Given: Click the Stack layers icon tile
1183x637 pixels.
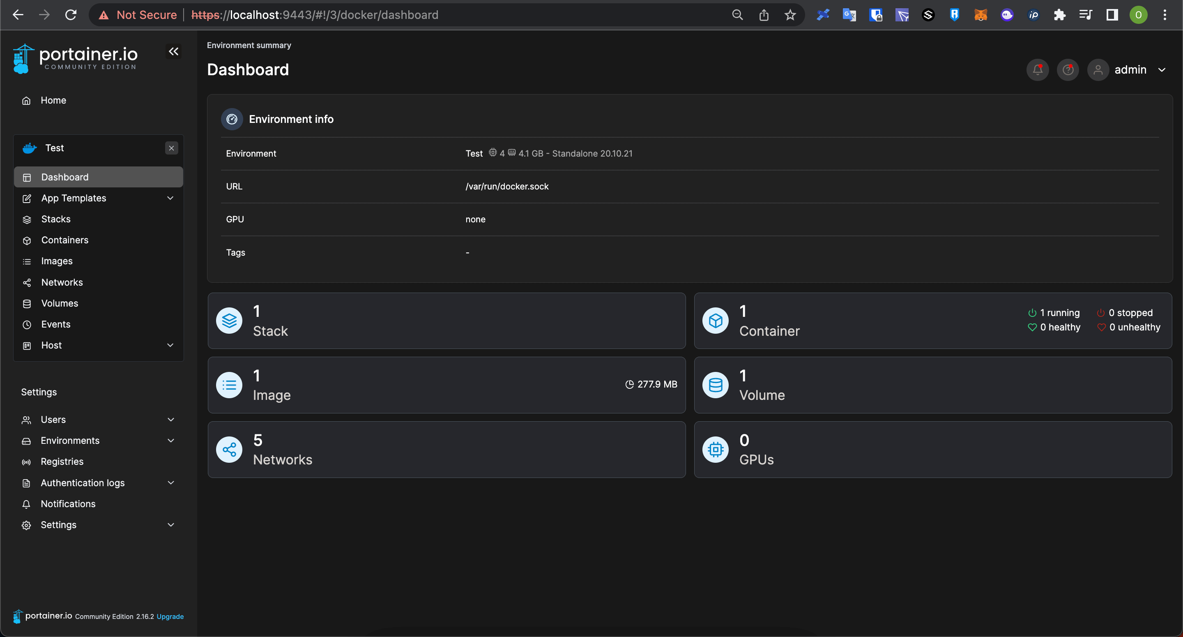Looking at the screenshot, I should 229,321.
